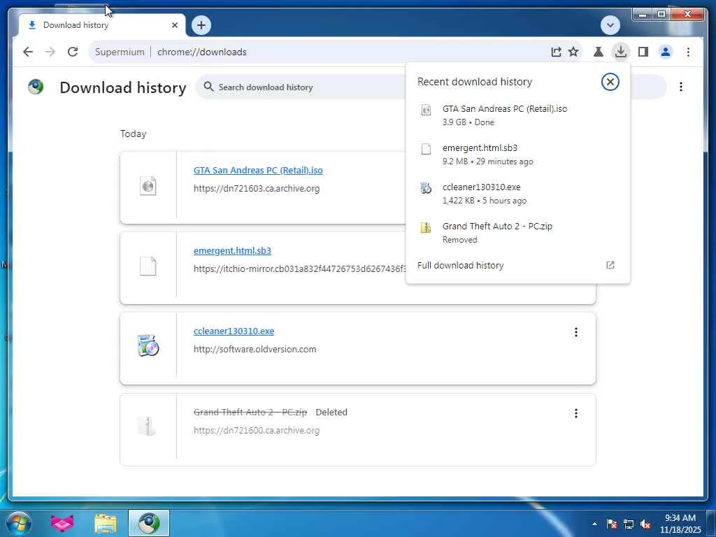The height and width of the screenshot is (537, 716).
Task: Select Grand Theft Auto 2 - PC.zip in popup
Action: pyautogui.click(x=518, y=233)
